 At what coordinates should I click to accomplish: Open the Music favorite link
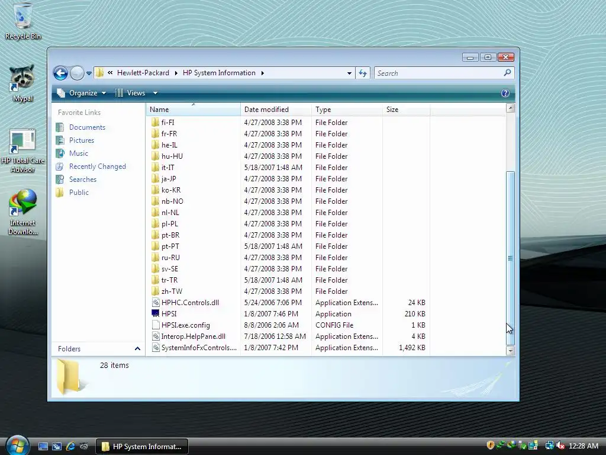click(x=79, y=153)
